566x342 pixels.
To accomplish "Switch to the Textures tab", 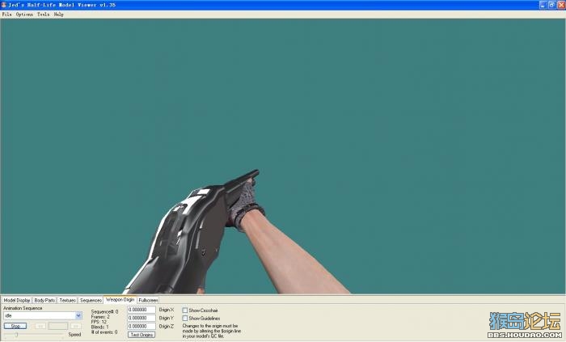I will [67, 300].
